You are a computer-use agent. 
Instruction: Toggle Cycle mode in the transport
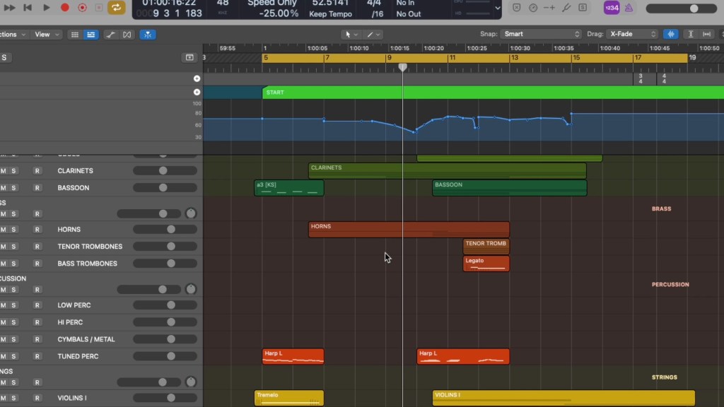coord(117,8)
